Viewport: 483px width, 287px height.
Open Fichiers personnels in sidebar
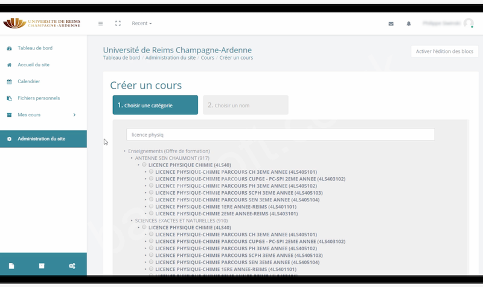coord(39,98)
